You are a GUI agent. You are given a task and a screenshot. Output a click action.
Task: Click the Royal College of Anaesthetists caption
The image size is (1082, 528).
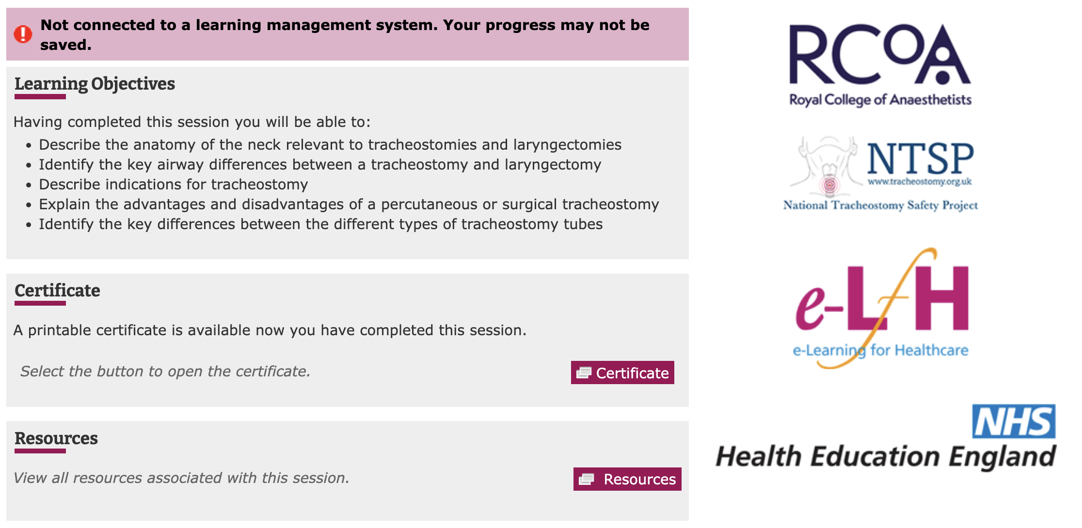pos(880,100)
